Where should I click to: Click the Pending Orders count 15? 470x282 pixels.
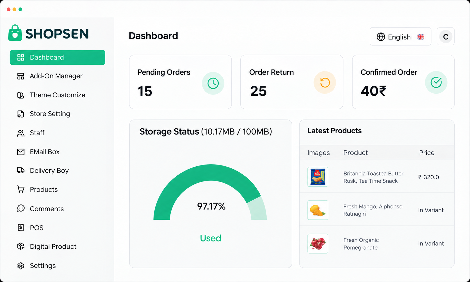[x=145, y=91]
